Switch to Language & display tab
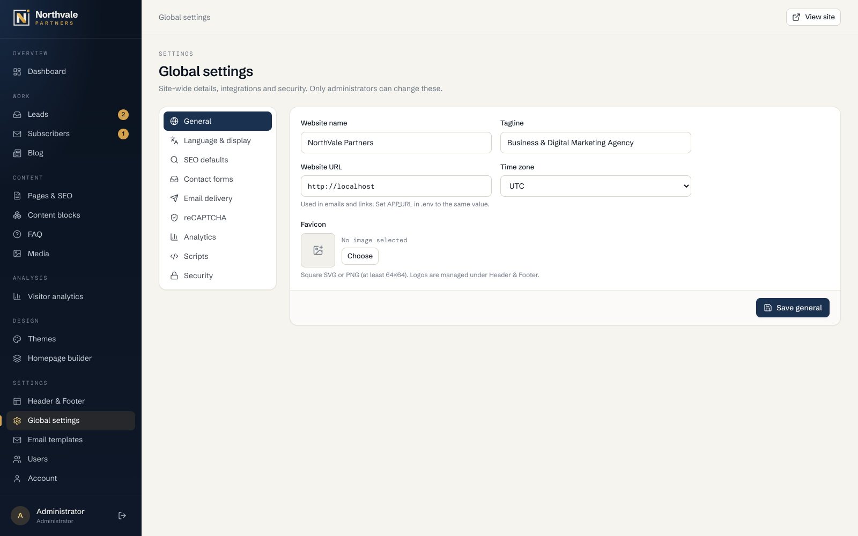This screenshot has height=536, width=858. [x=218, y=140]
